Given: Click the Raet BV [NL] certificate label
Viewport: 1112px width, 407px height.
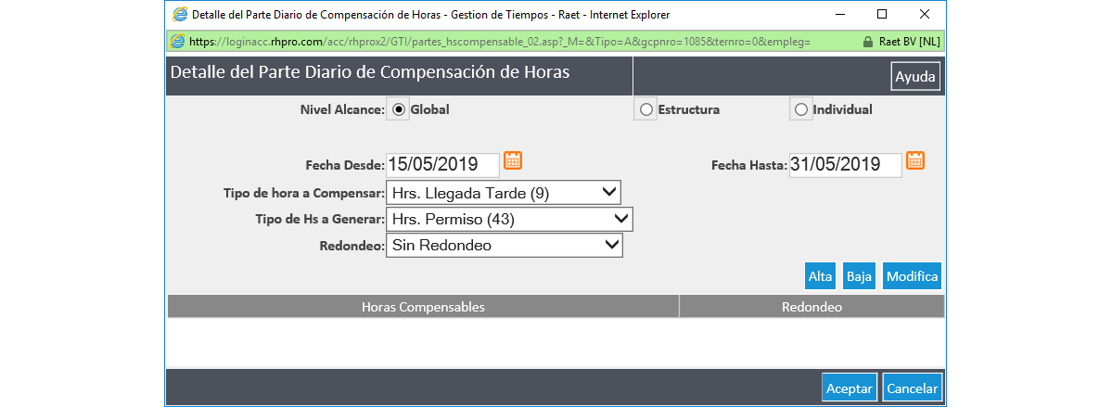Looking at the screenshot, I should pyautogui.click(x=909, y=42).
